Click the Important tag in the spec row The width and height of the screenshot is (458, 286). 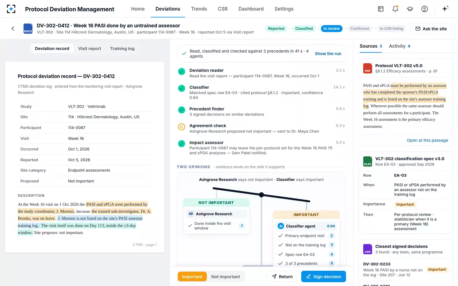point(405,204)
